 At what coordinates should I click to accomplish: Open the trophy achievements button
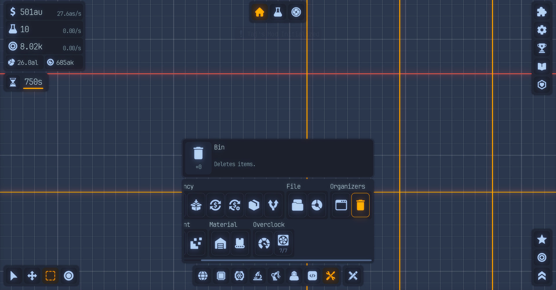[542, 48]
